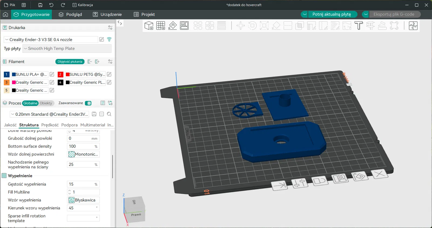The height and width of the screenshot is (228, 432).
Task: Open the Wzór wypełnienia Błyskawica dropdown
Action: coord(83,200)
